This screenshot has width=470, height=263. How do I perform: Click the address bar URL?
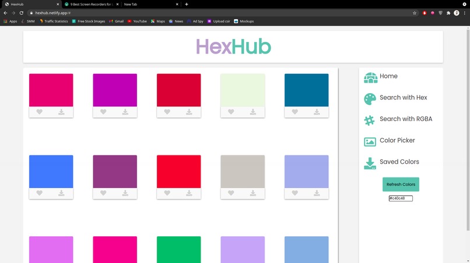(52, 13)
